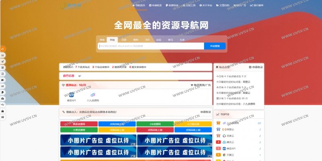The width and height of the screenshot is (322, 161).
Task: Click 申请收录 in the 站点点击 panel header
Action: pyautogui.click(x=256, y=67)
